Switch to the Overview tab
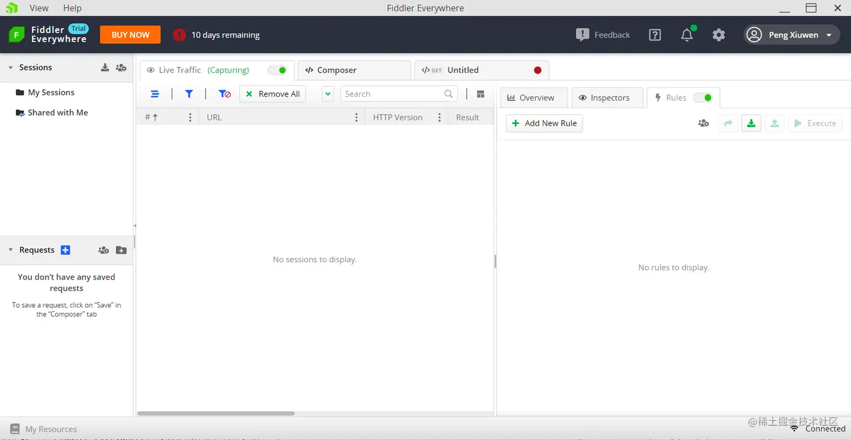The image size is (851, 440). coord(534,98)
